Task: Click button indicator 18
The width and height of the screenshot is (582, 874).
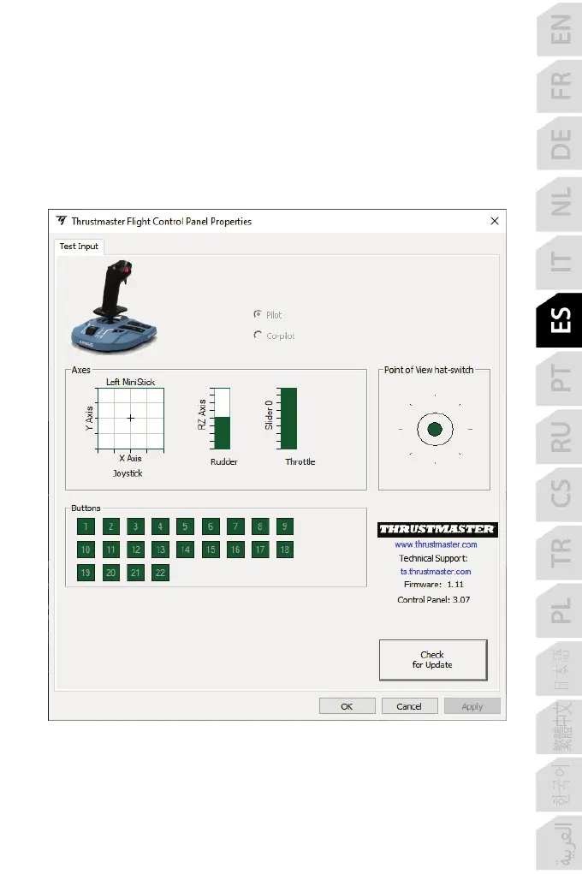Action: [x=285, y=550]
